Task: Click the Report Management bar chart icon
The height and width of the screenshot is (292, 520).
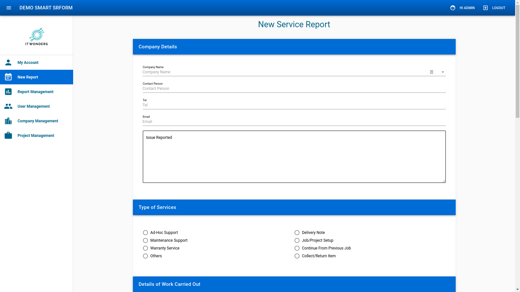Action: 8,91
